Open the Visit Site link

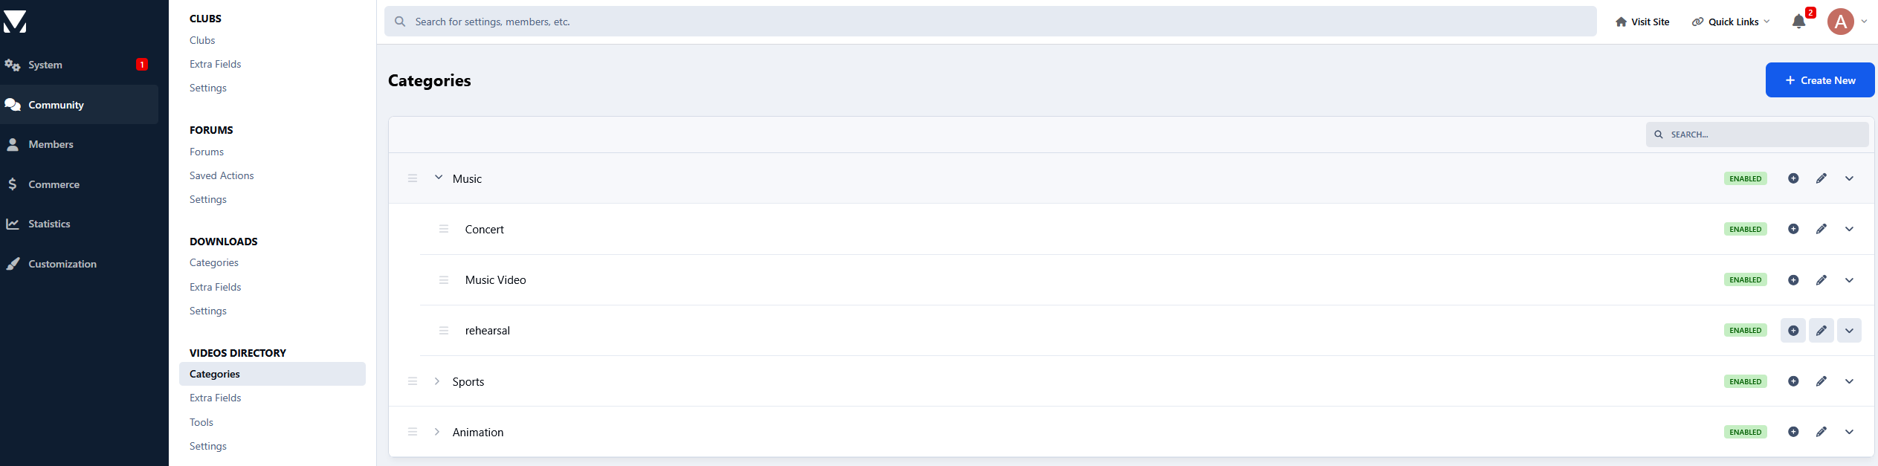point(1642,22)
